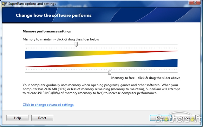Click the right end of the maintain slider track
Screen dimensions: 203x127
click(x=176, y=44)
